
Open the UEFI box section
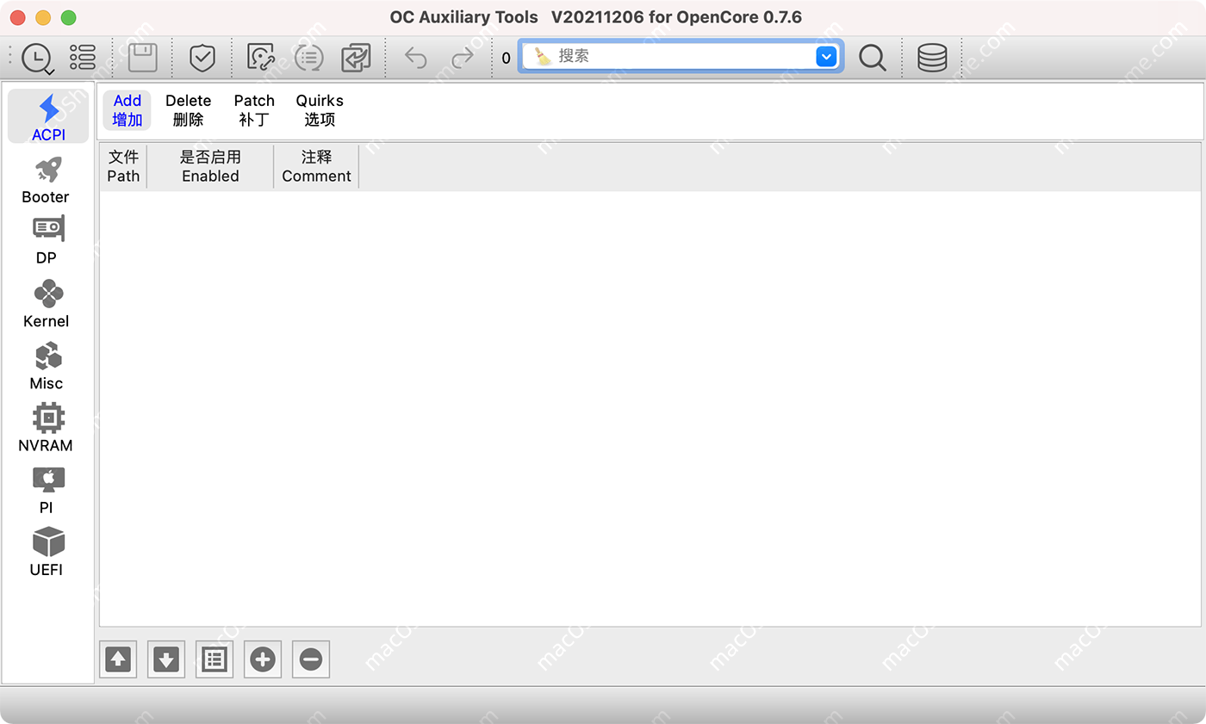[47, 552]
